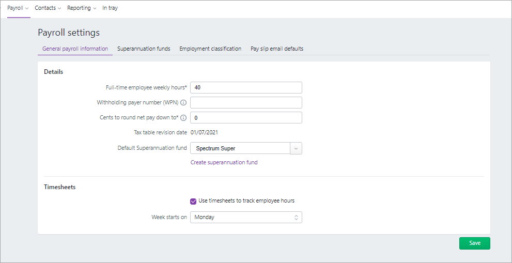Focus the Withholding payer number field

[x=246, y=103]
